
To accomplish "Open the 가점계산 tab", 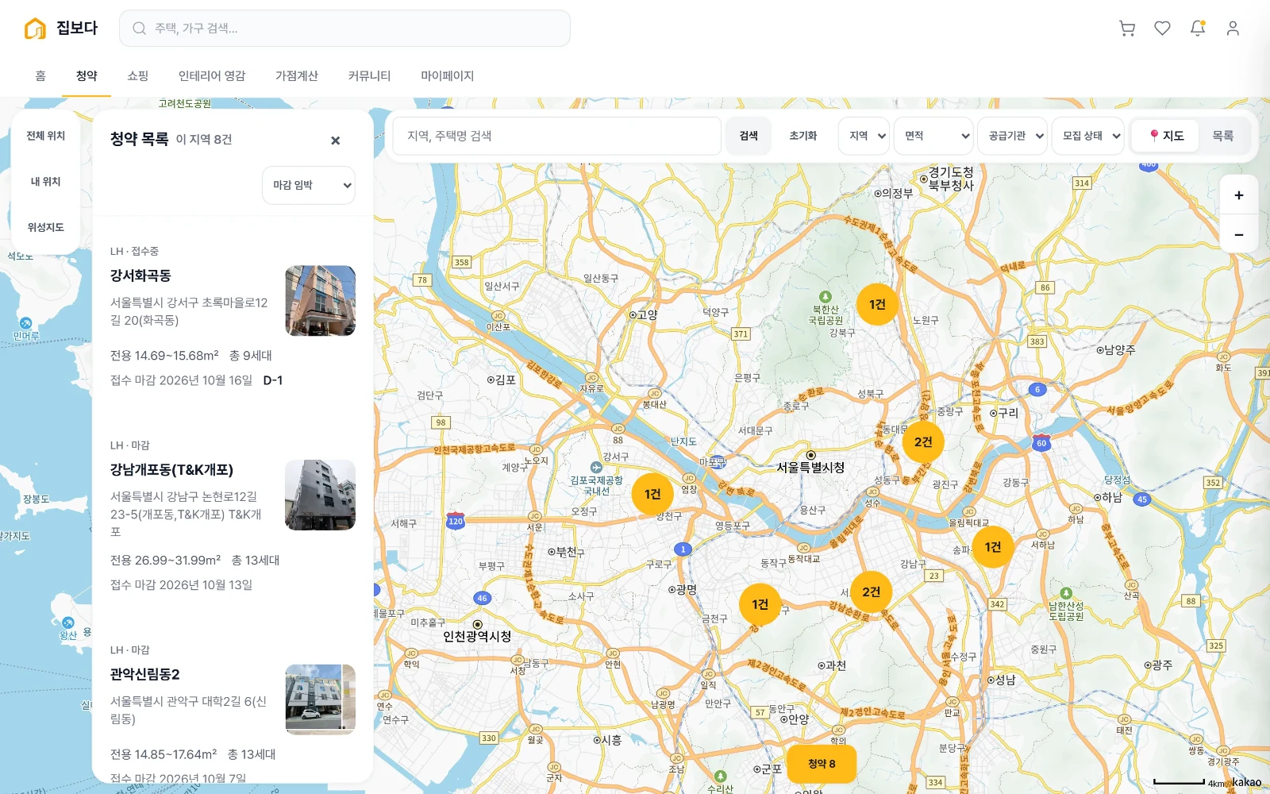I will coord(297,76).
